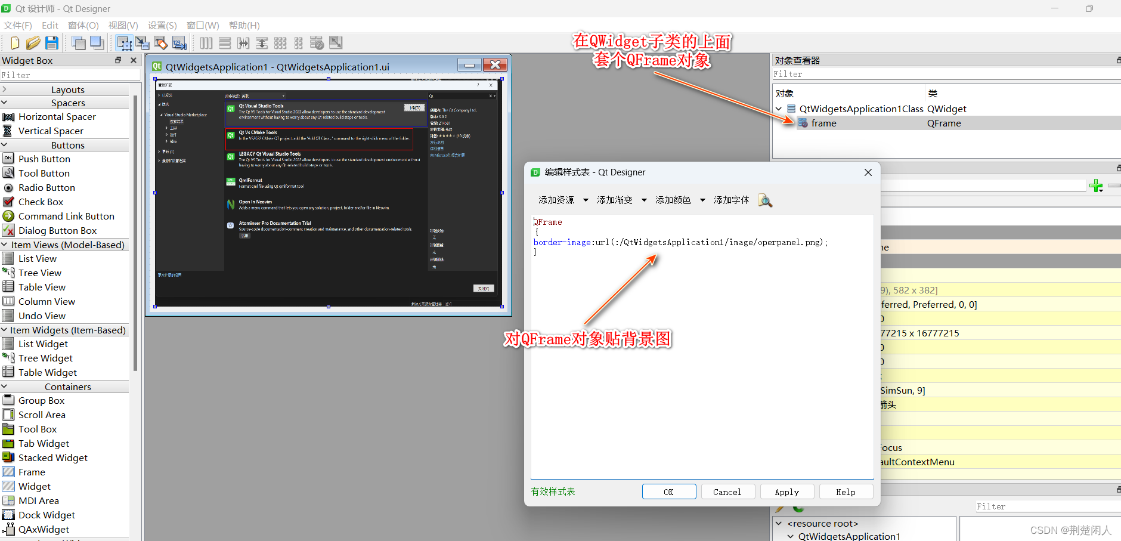Collapse Item Views (Model-Based) category

click(4, 245)
